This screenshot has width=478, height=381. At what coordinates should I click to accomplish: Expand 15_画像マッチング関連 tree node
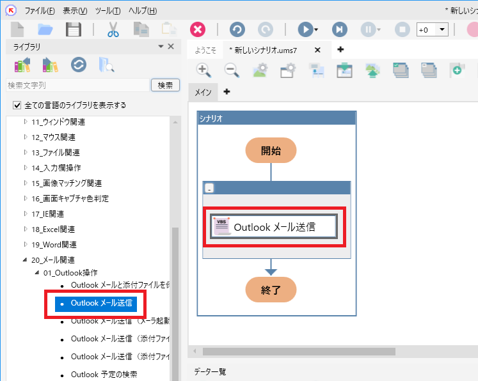26,183
